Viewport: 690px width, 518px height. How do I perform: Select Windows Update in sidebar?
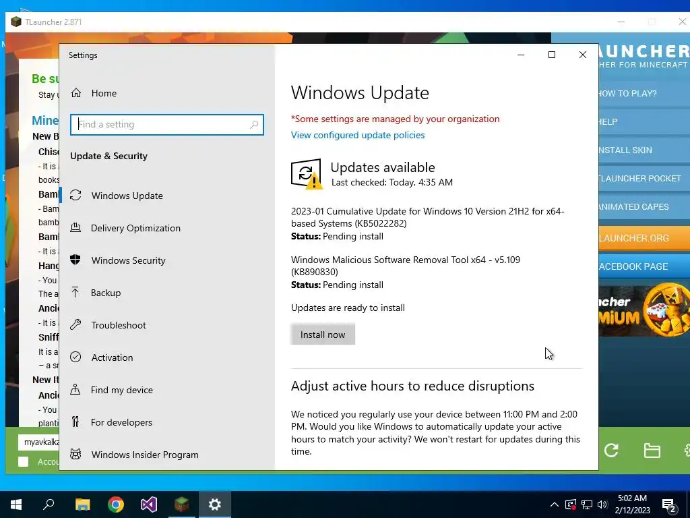[x=167, y=196]
